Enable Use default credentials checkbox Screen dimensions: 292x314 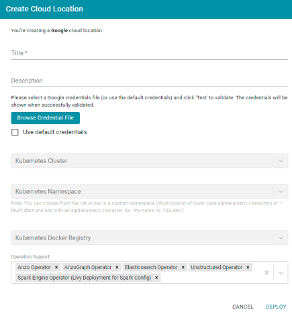point(15,132)
